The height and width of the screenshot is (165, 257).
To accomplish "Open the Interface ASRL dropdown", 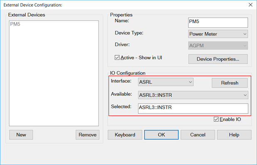I will (166, 82).
